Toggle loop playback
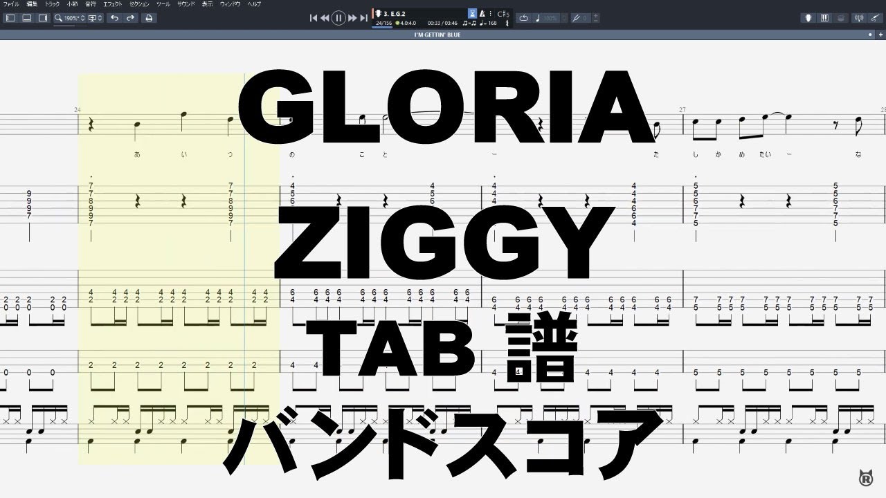The width and height of the screenshot is (886, 498). tap(523, 18)
